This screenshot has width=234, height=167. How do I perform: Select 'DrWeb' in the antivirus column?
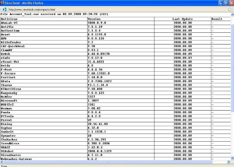click(5, 54)
